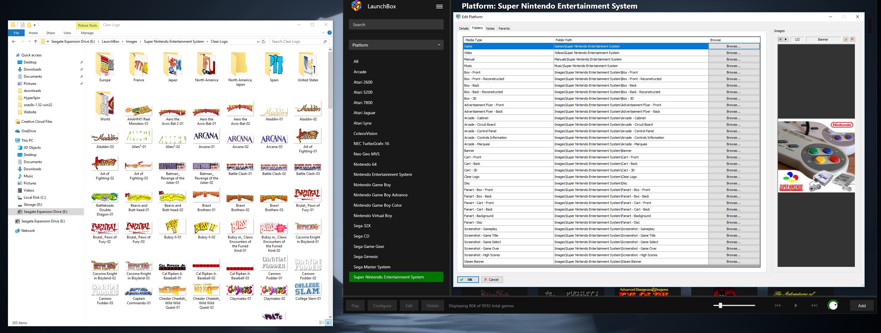Open customize quick access toolbar dropdown
This screenshot has width=881, height=333.
[34, 25]
